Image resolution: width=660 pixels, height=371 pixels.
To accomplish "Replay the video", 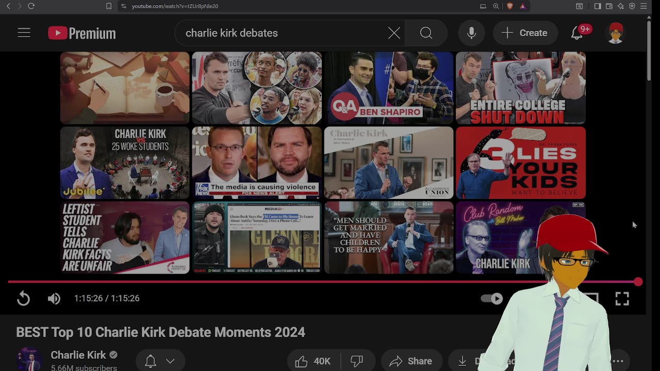I will pos(24,298).
